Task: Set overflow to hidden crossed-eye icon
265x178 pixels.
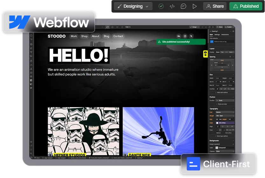Action: click(x=221, y=89)
